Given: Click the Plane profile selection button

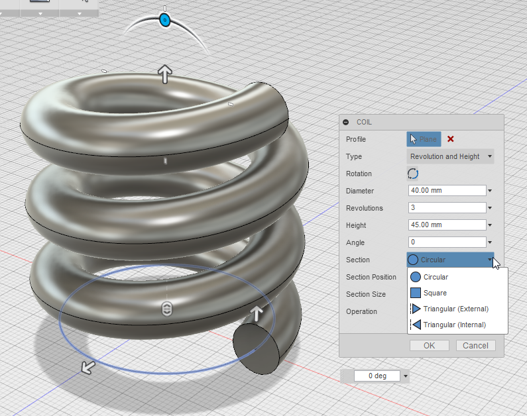Looking at the screenshot, I should point(424,139).
